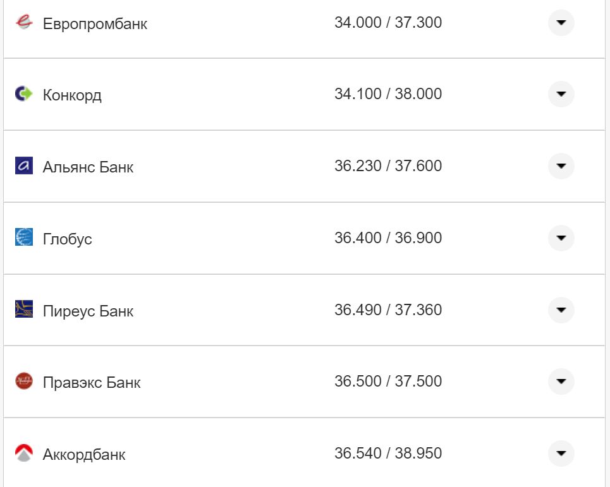Expand the Европромбанк row details arrow
The height and width of the screenshot is (487, 610).
pyautogui.click(x=561, y=23)
